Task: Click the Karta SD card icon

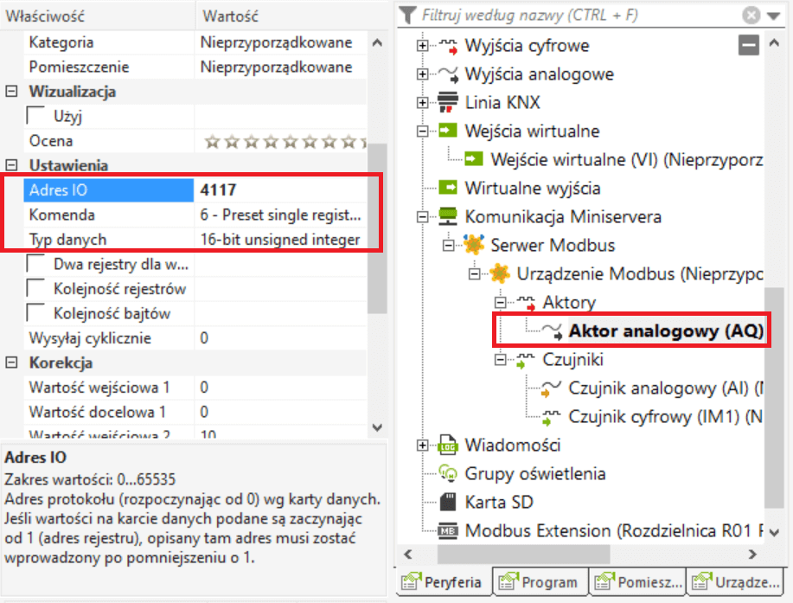Action: pyautogui.click(x=448, y=502)
